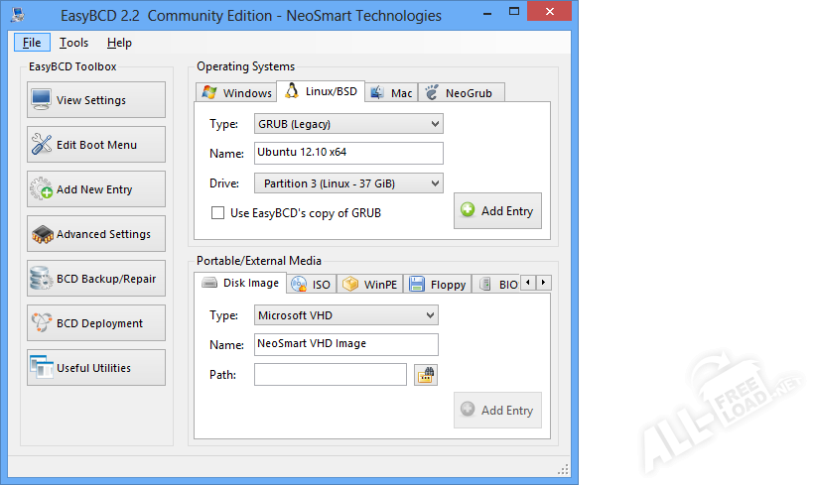Click Add Entry for Linux/BSD
Viewport: 813px width, 485px height.
(x=497, y=211)
